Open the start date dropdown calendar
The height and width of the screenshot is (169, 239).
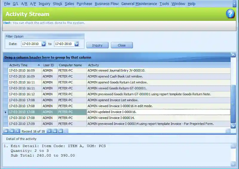44,44
